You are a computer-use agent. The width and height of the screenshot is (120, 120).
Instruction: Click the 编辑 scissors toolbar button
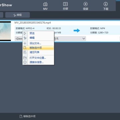tap(17, 15)
